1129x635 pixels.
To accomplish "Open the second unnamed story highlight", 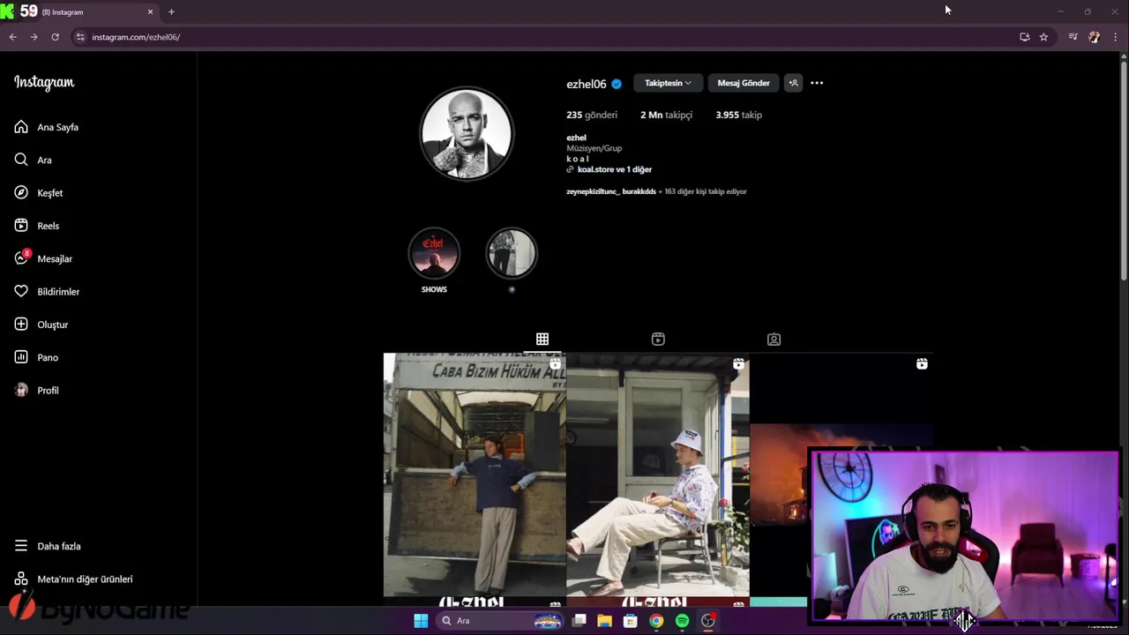I will (512, 253).
